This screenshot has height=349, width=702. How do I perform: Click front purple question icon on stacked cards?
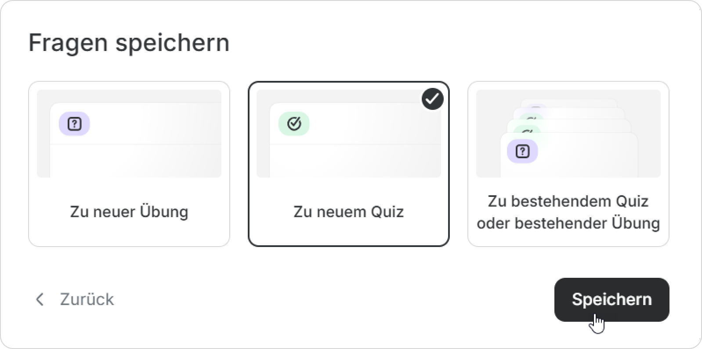pyautogui.click(x=522, y=151)
